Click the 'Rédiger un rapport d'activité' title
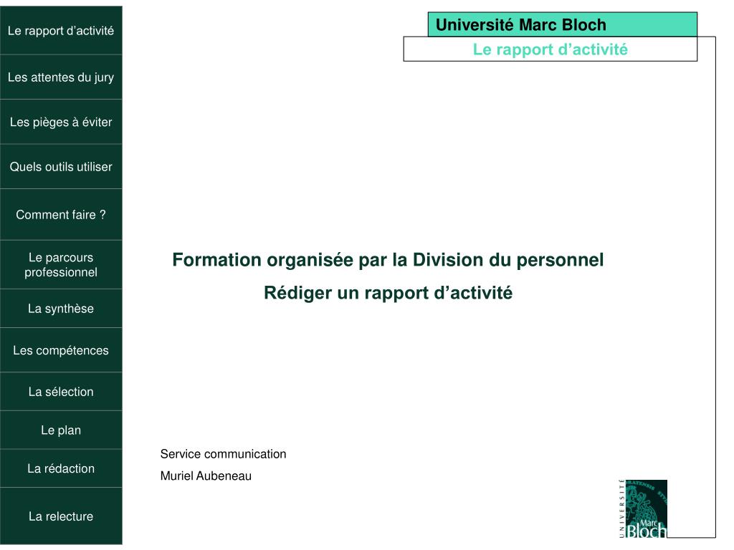734x550 pixels. pos(388,293)
